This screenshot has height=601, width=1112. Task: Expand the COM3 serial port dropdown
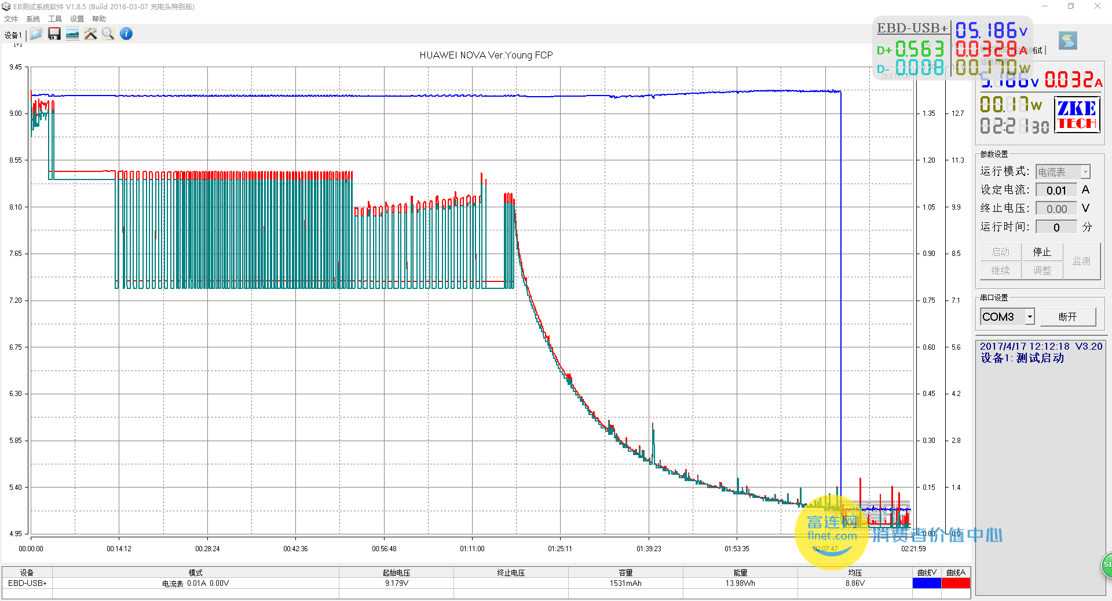[1030, 317]
